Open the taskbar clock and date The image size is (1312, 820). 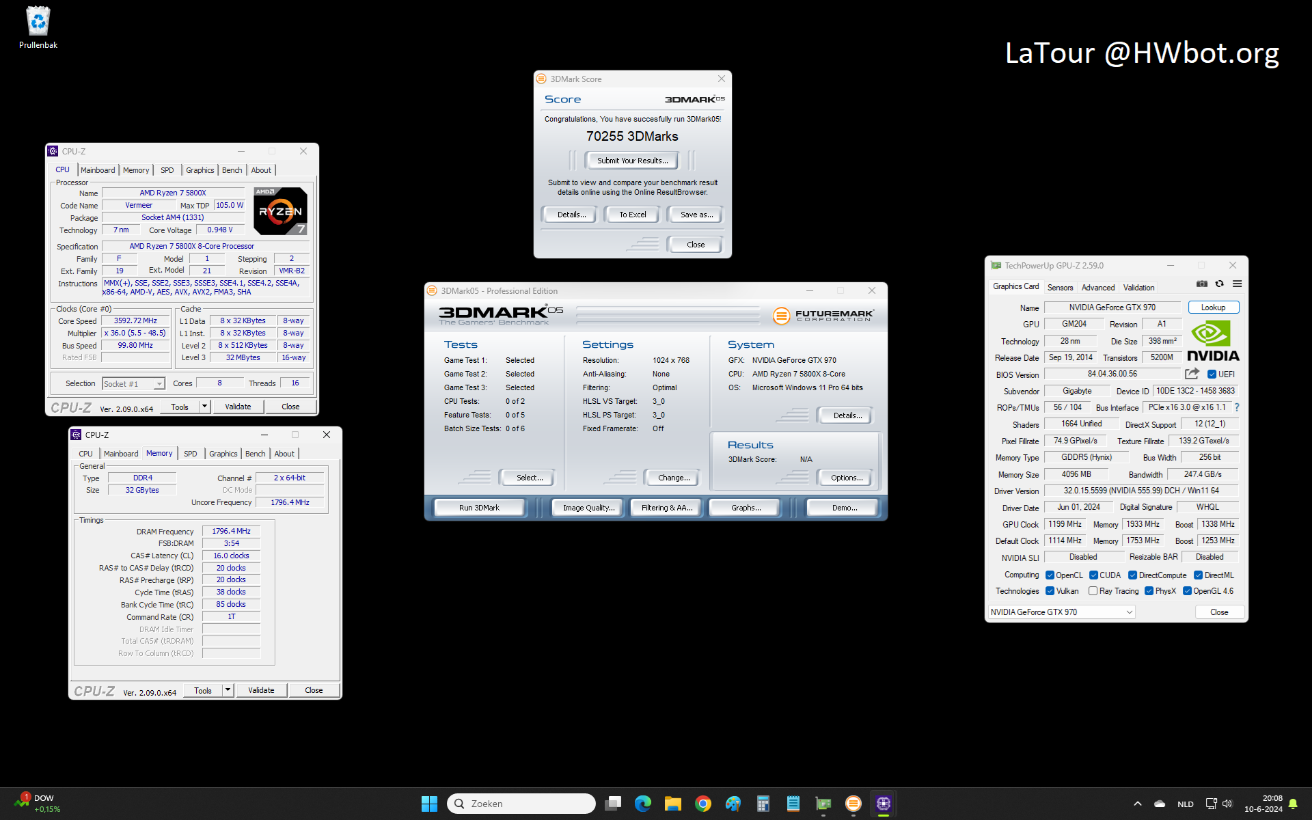[x=1263, y=804]
